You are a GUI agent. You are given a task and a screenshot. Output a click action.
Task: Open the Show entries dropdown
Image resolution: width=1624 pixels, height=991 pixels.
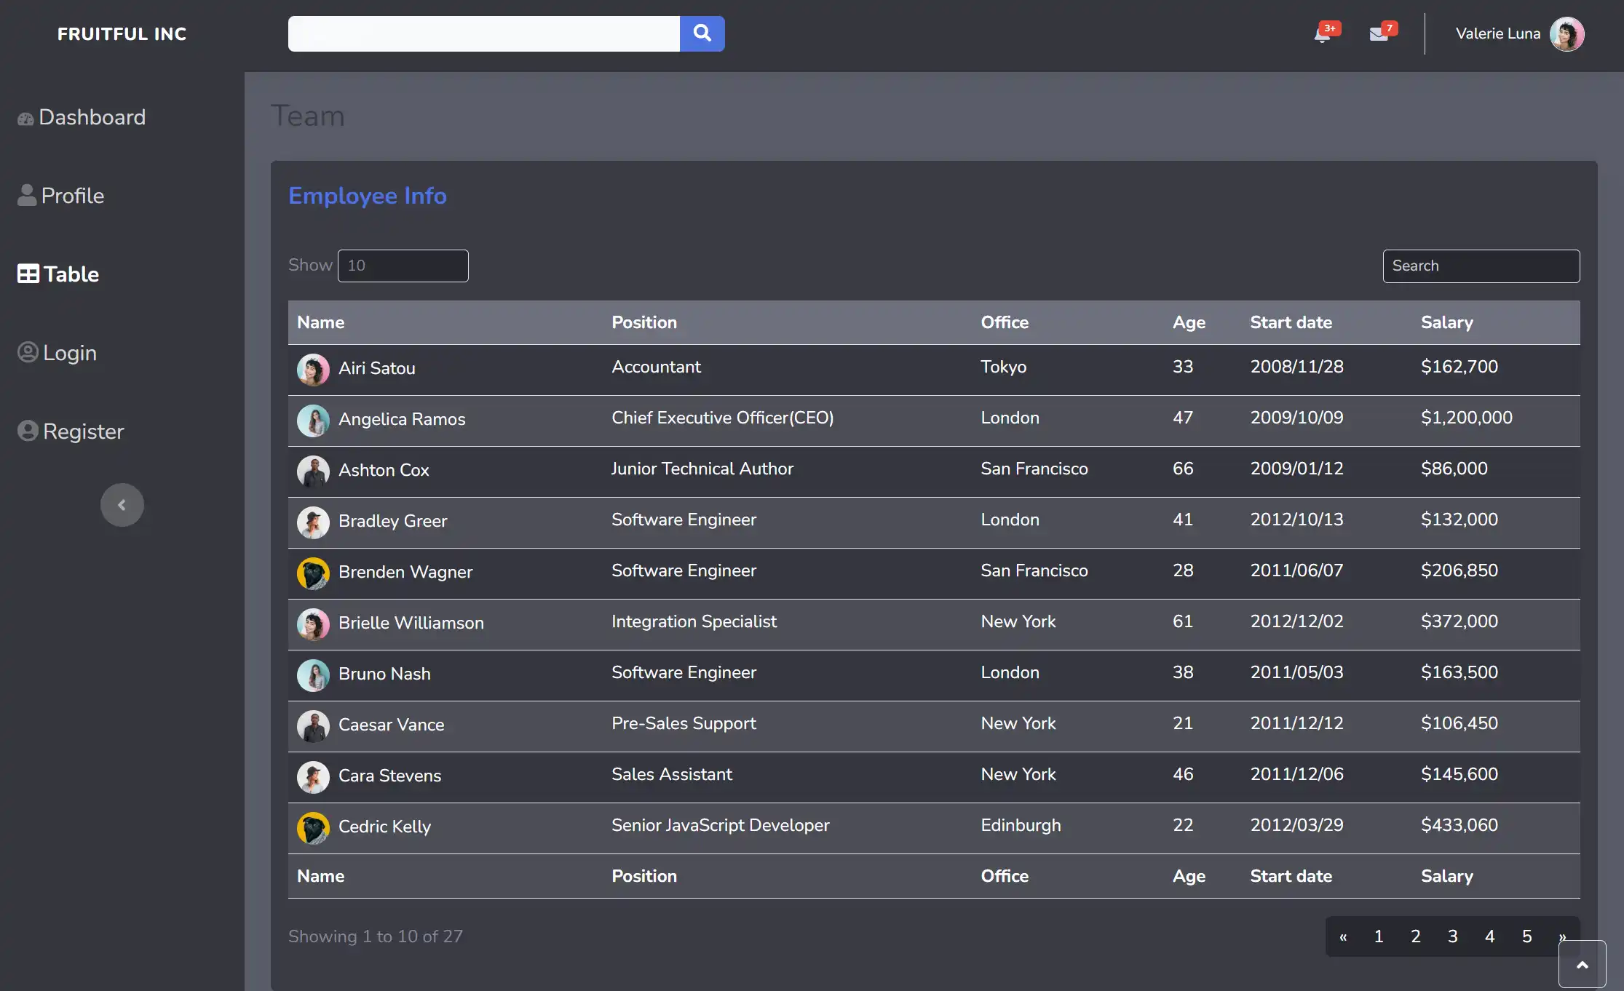(403, 266)
